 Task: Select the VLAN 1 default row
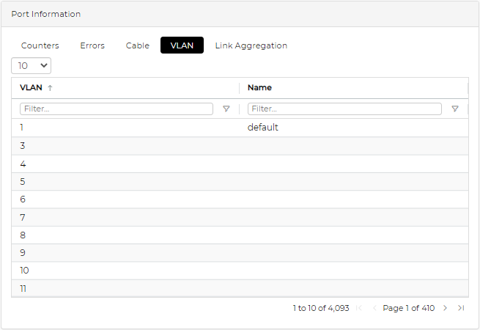240,128
